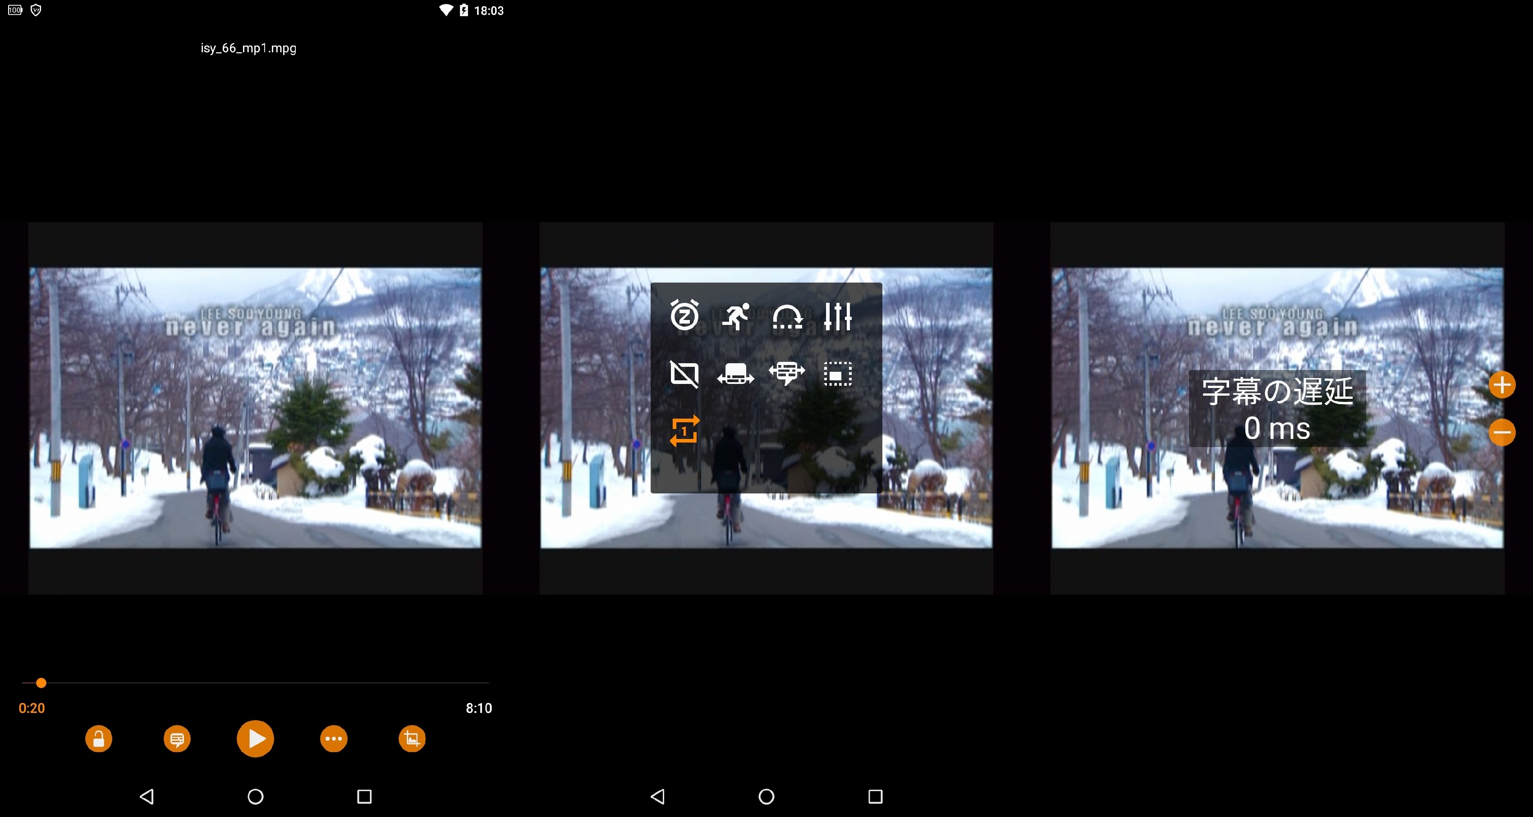Open subtitles and audio tracks menu
The height and width of the screenshot is (817, 1533).
coord(177,739)
